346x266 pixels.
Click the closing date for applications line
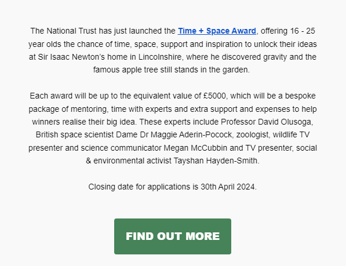[x=172, y=187]
